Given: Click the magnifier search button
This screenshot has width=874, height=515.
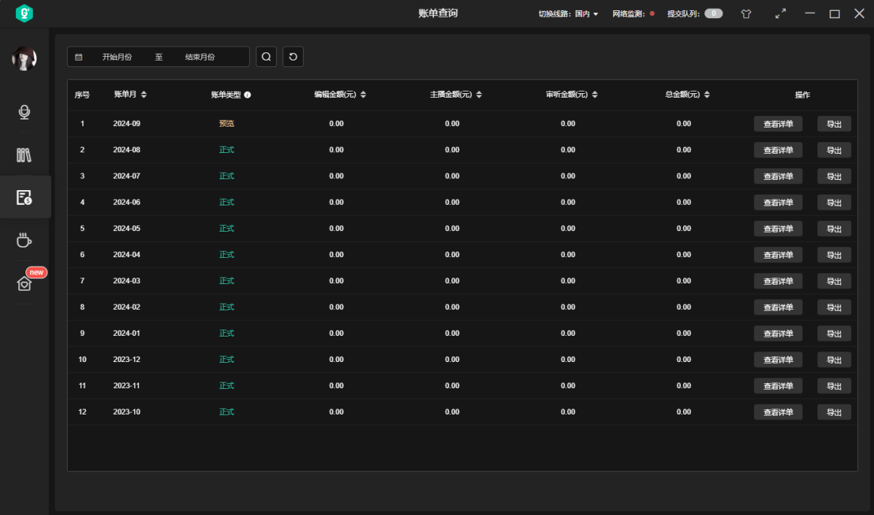Looking at the screenshot, I should point(266,57).
